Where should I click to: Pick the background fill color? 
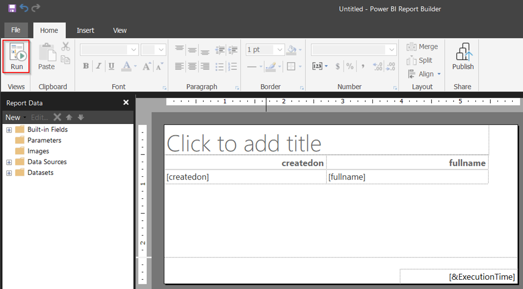(x=292, y=49)
